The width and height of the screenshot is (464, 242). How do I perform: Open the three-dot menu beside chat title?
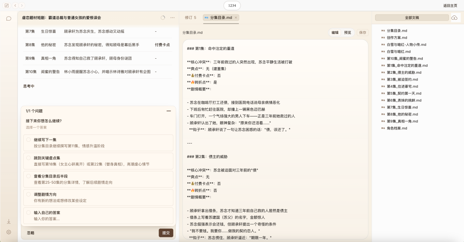point(173,18)
